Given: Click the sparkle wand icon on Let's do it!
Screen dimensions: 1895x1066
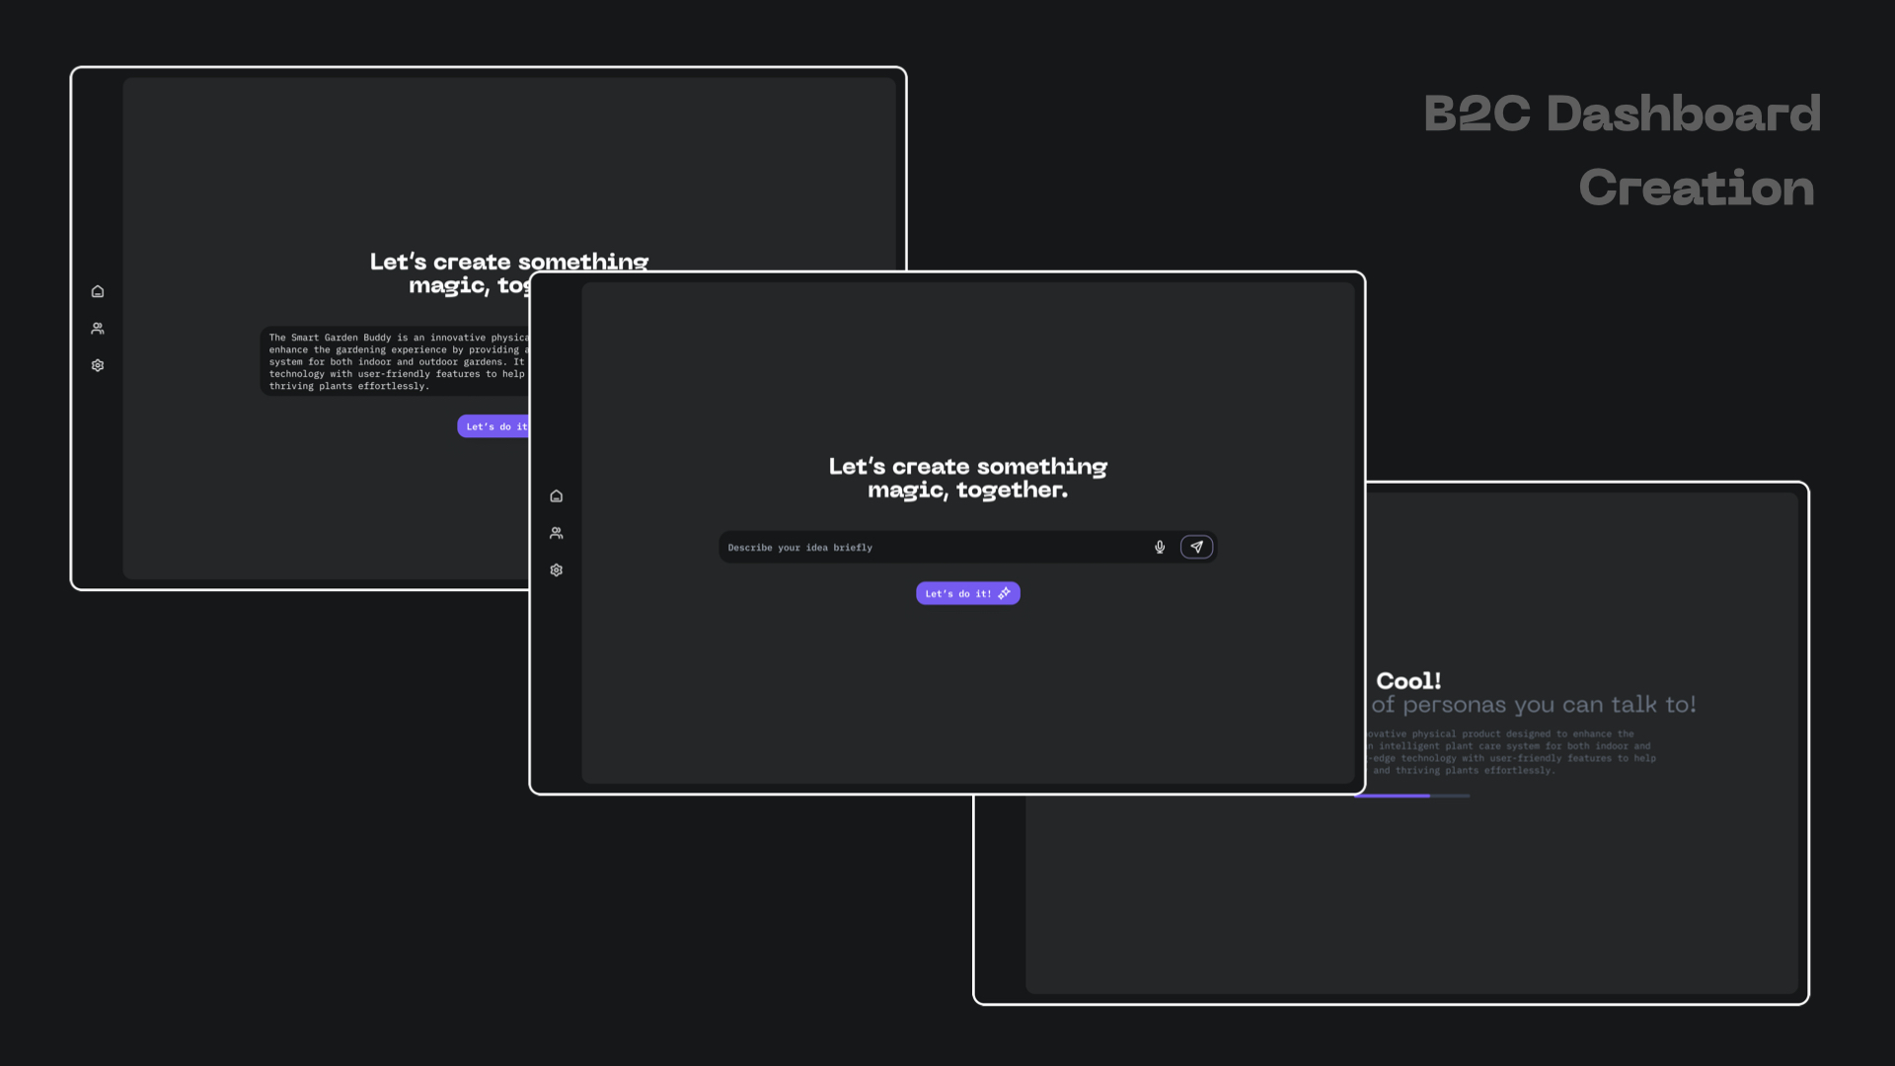Looking at the screenshot, I should pos(1005,593).
